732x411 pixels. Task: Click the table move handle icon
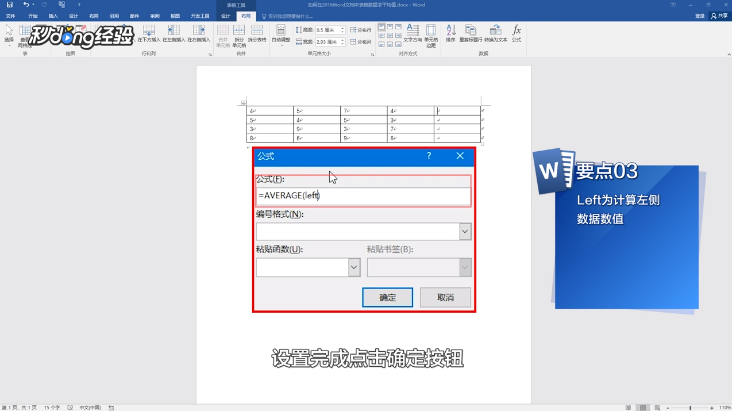click(x=244, y=103)
